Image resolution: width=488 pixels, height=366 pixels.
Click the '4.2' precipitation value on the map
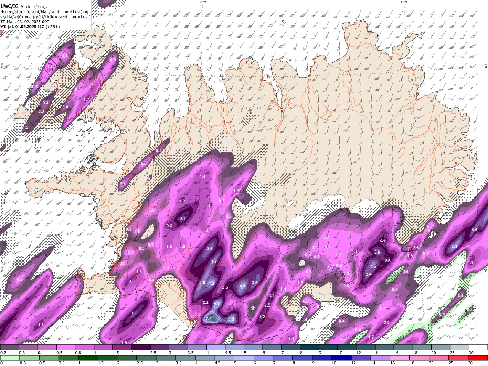click(x=211, y=283)
